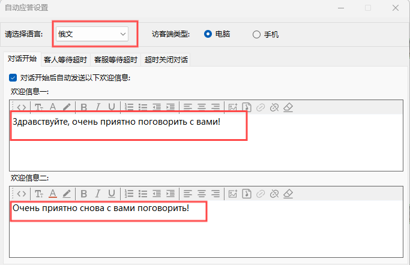
Task: Click unlink icon in 欢迎信息二 toolbar
Action: click(x=274, y=194)
